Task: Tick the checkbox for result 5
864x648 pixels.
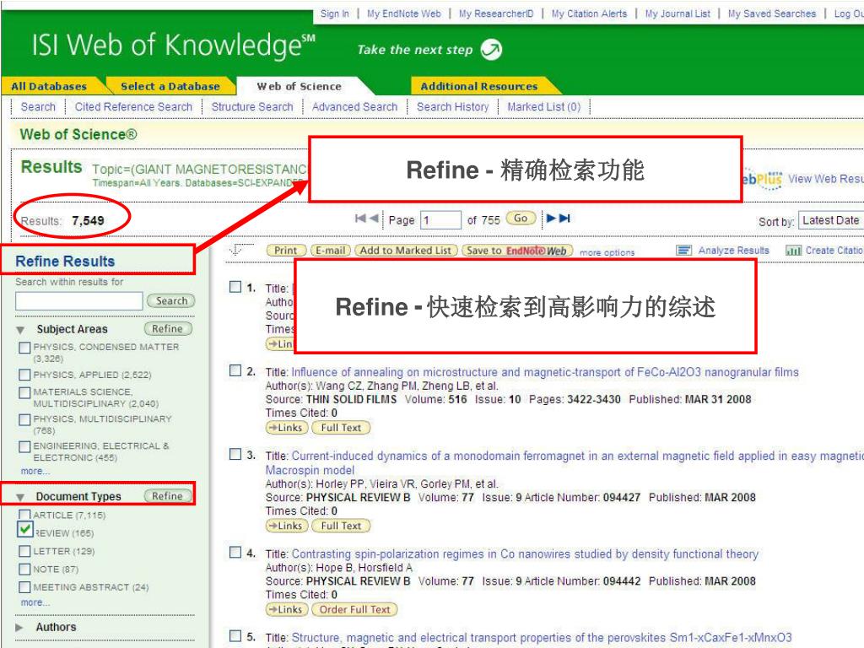Action: point(235,636)
